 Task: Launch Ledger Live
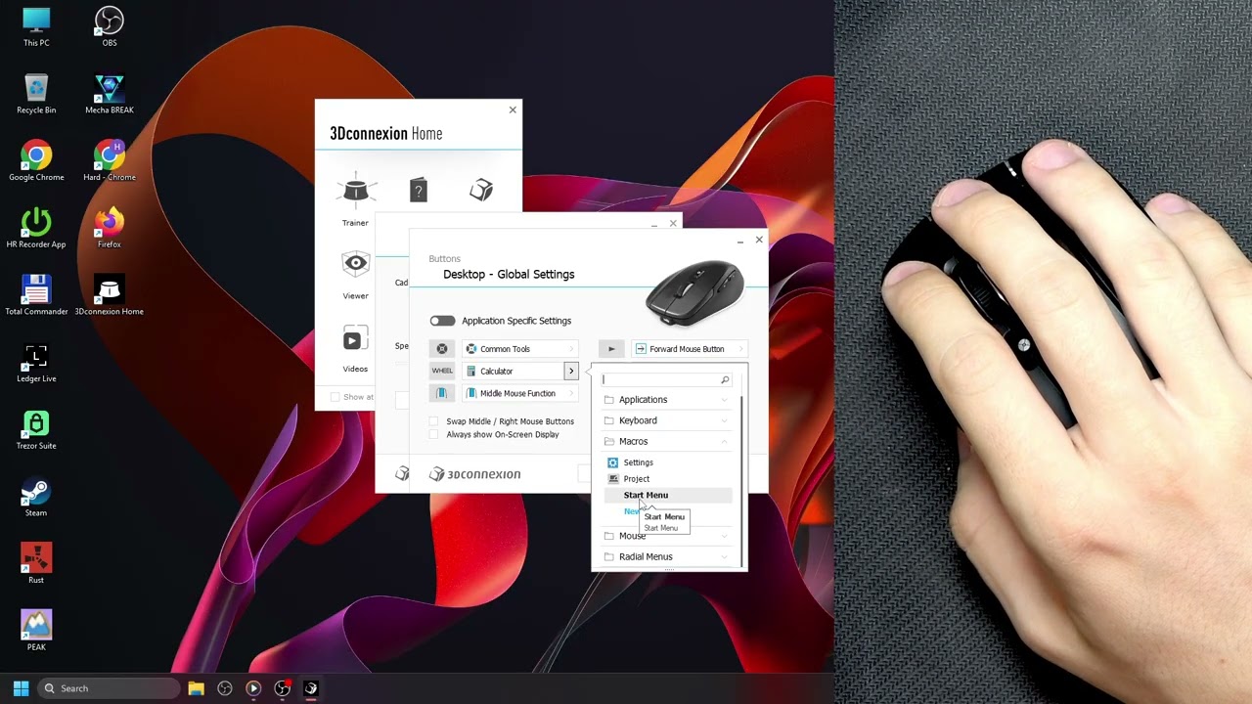point(36,363)
